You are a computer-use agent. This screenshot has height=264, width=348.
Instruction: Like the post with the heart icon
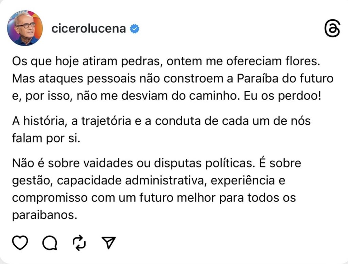pyautogui.click(x=20, y=243)
